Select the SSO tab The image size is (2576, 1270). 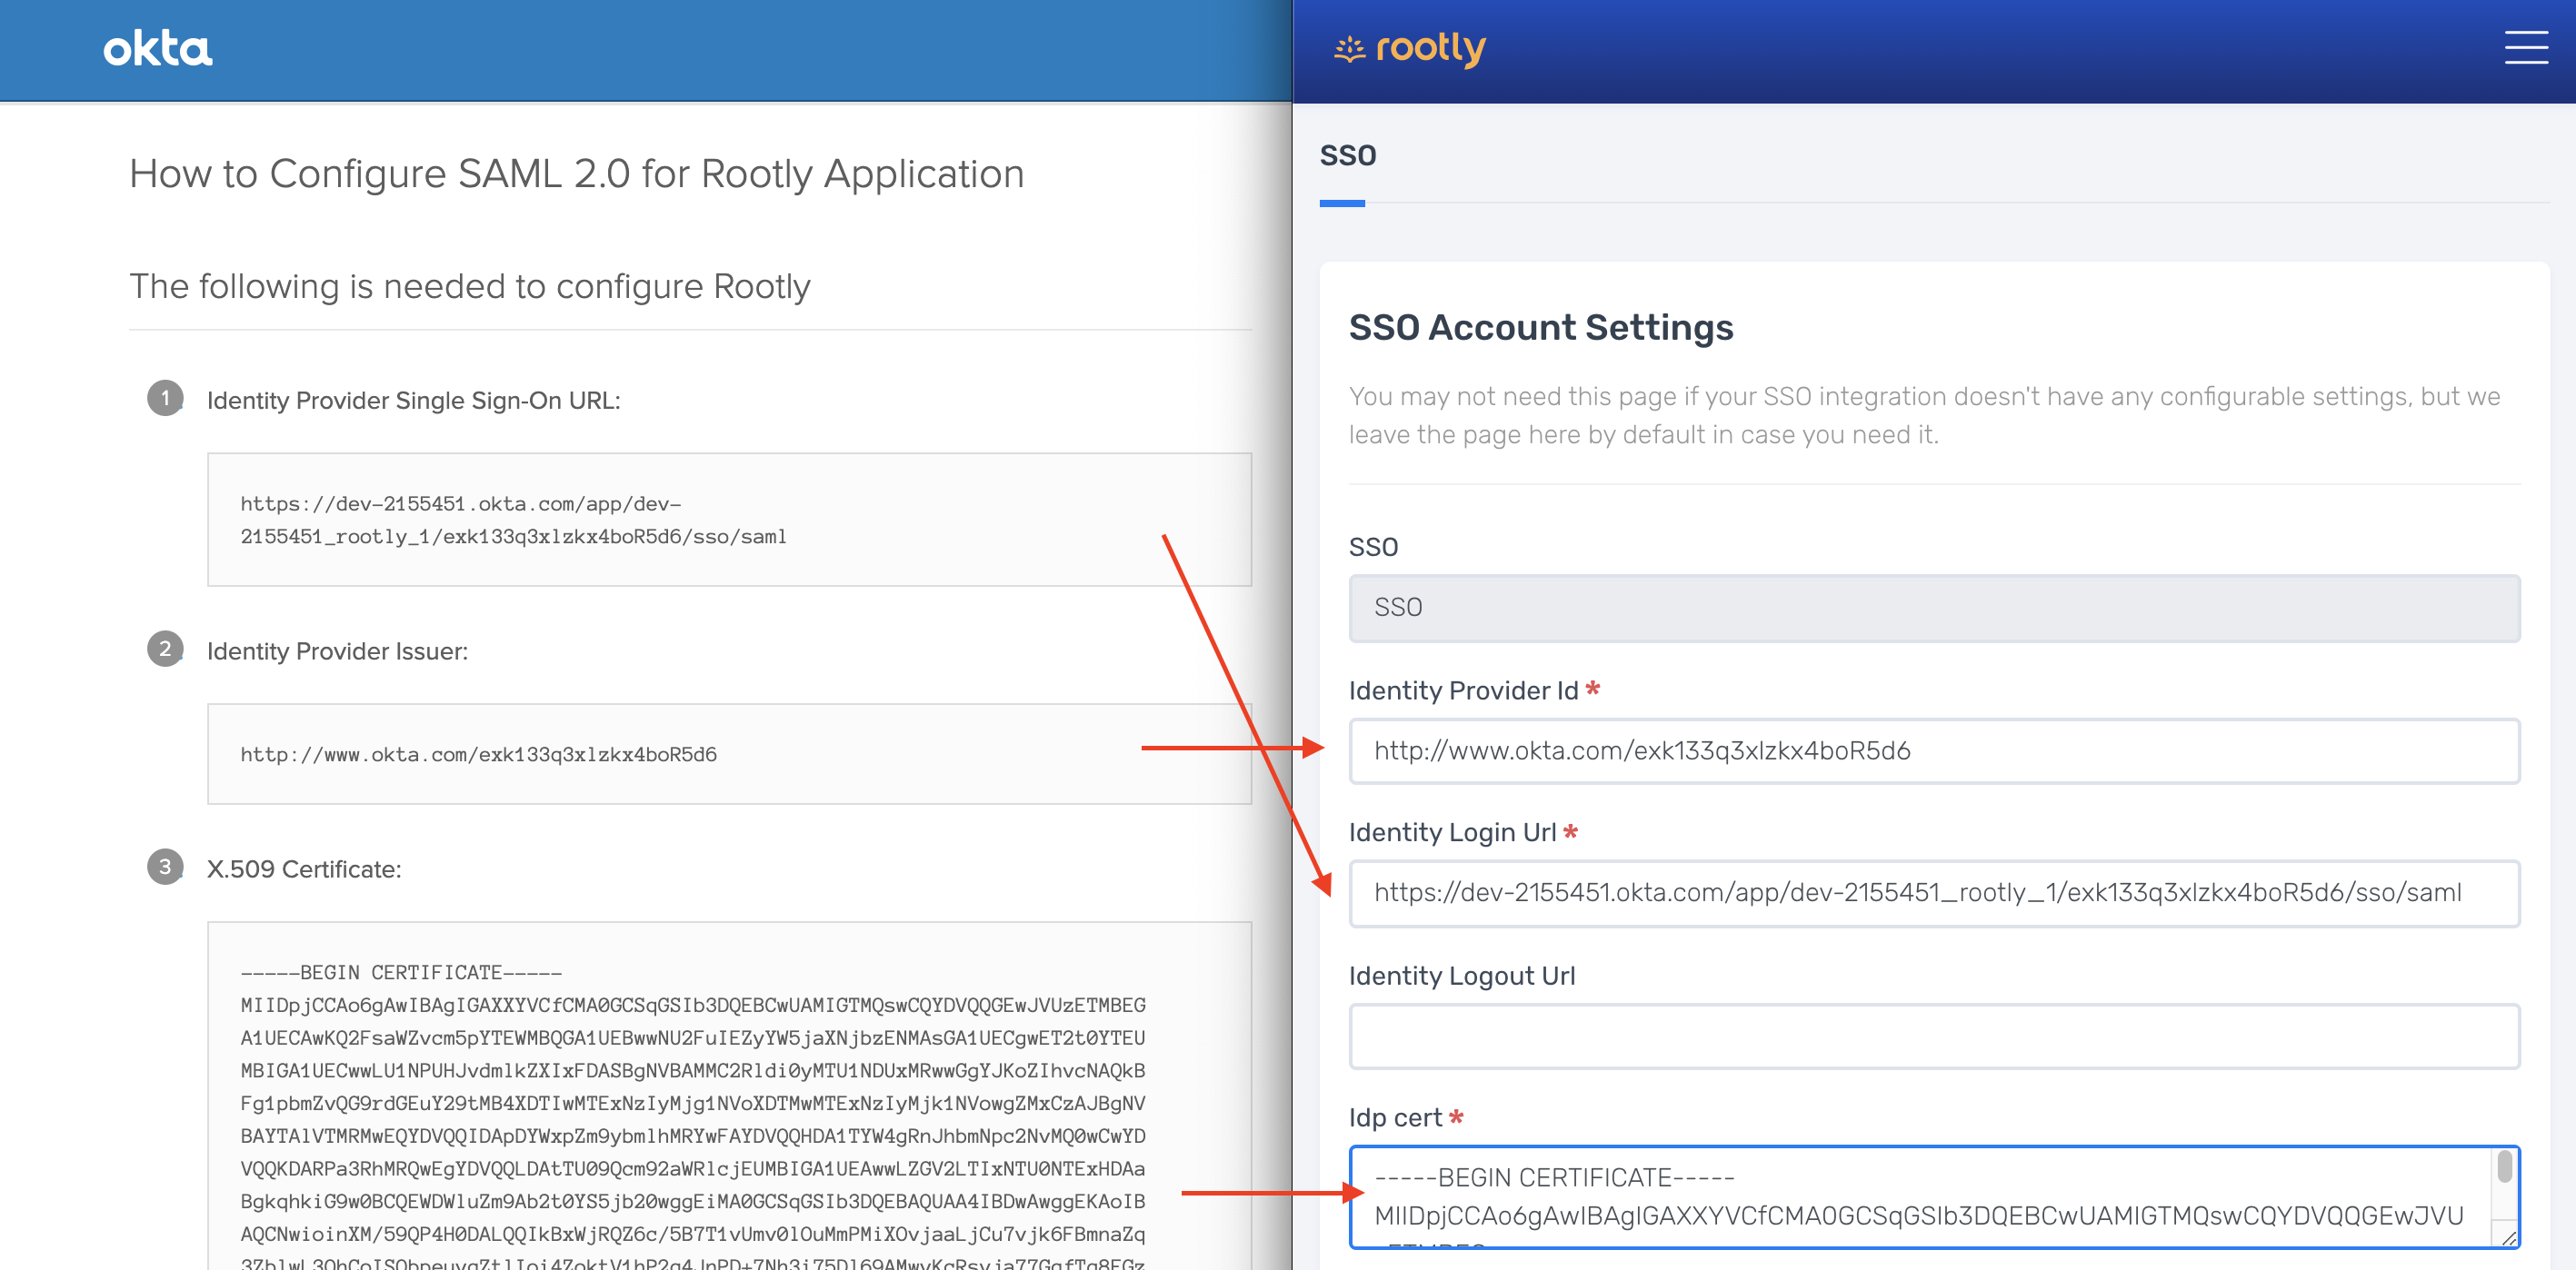coord(1347,156)
